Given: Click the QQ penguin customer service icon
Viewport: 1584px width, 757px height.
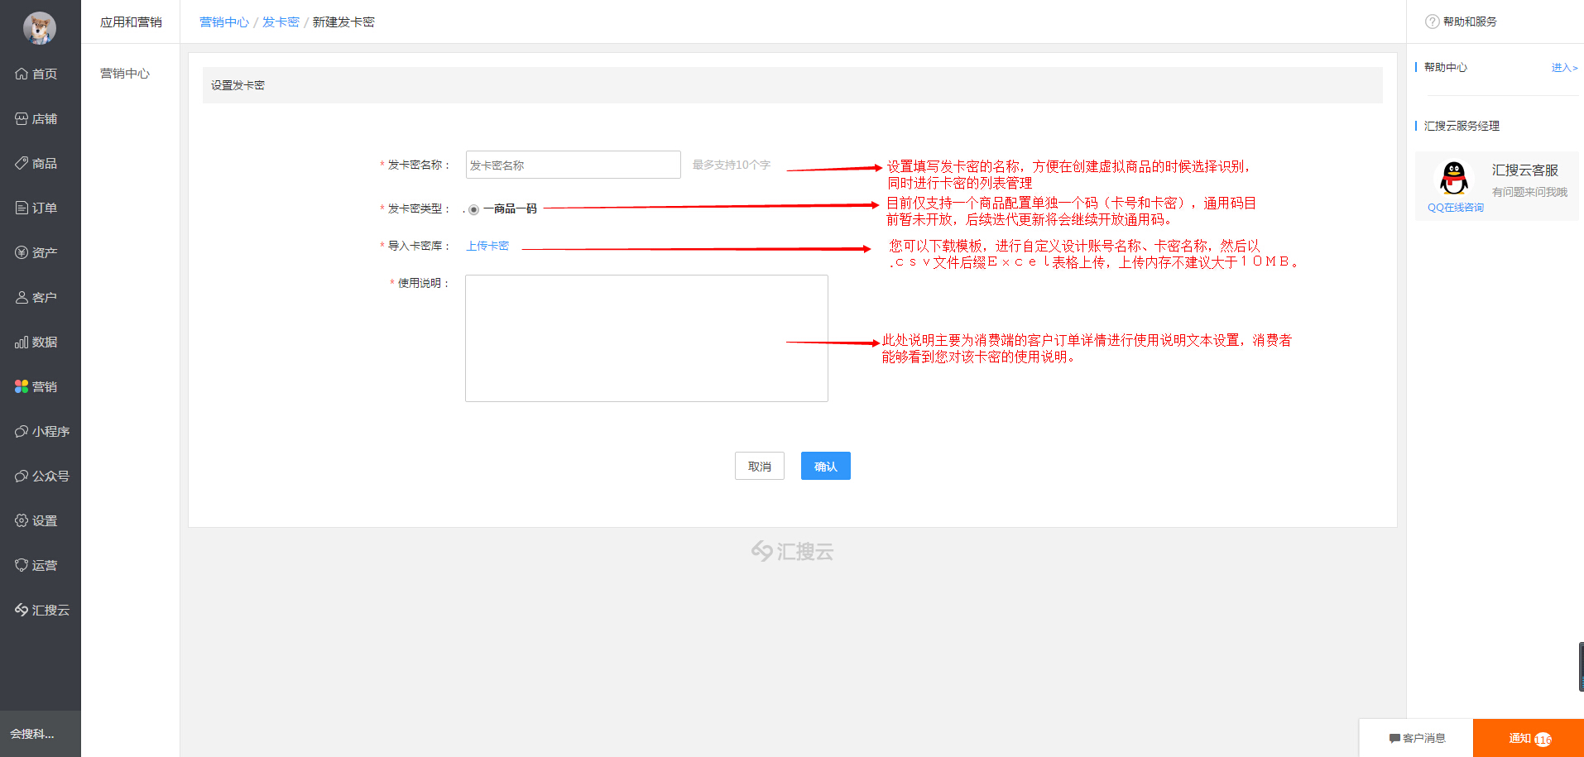Looking at the screenshot, I should coord(1454,179).
